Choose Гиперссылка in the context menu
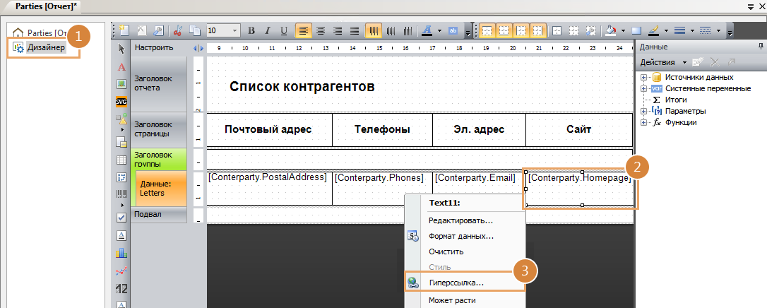This screenshot has height=308, width=767. click(x=456, y=283)
